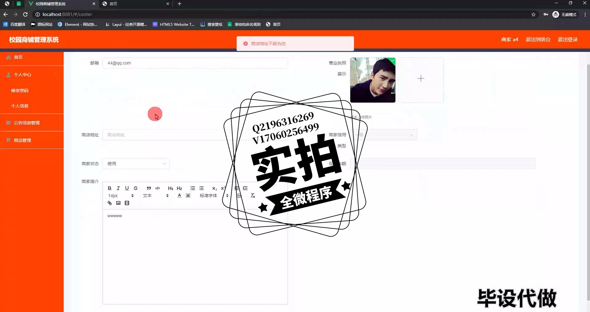Open the 商家状态 dropdown showing 使用
Image resolution: width=590 pixels, height=312 pixels.
[136, 164]
